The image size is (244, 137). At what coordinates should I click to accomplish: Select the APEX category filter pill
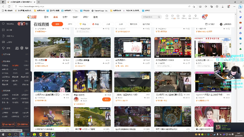click(x=70, y=24)
